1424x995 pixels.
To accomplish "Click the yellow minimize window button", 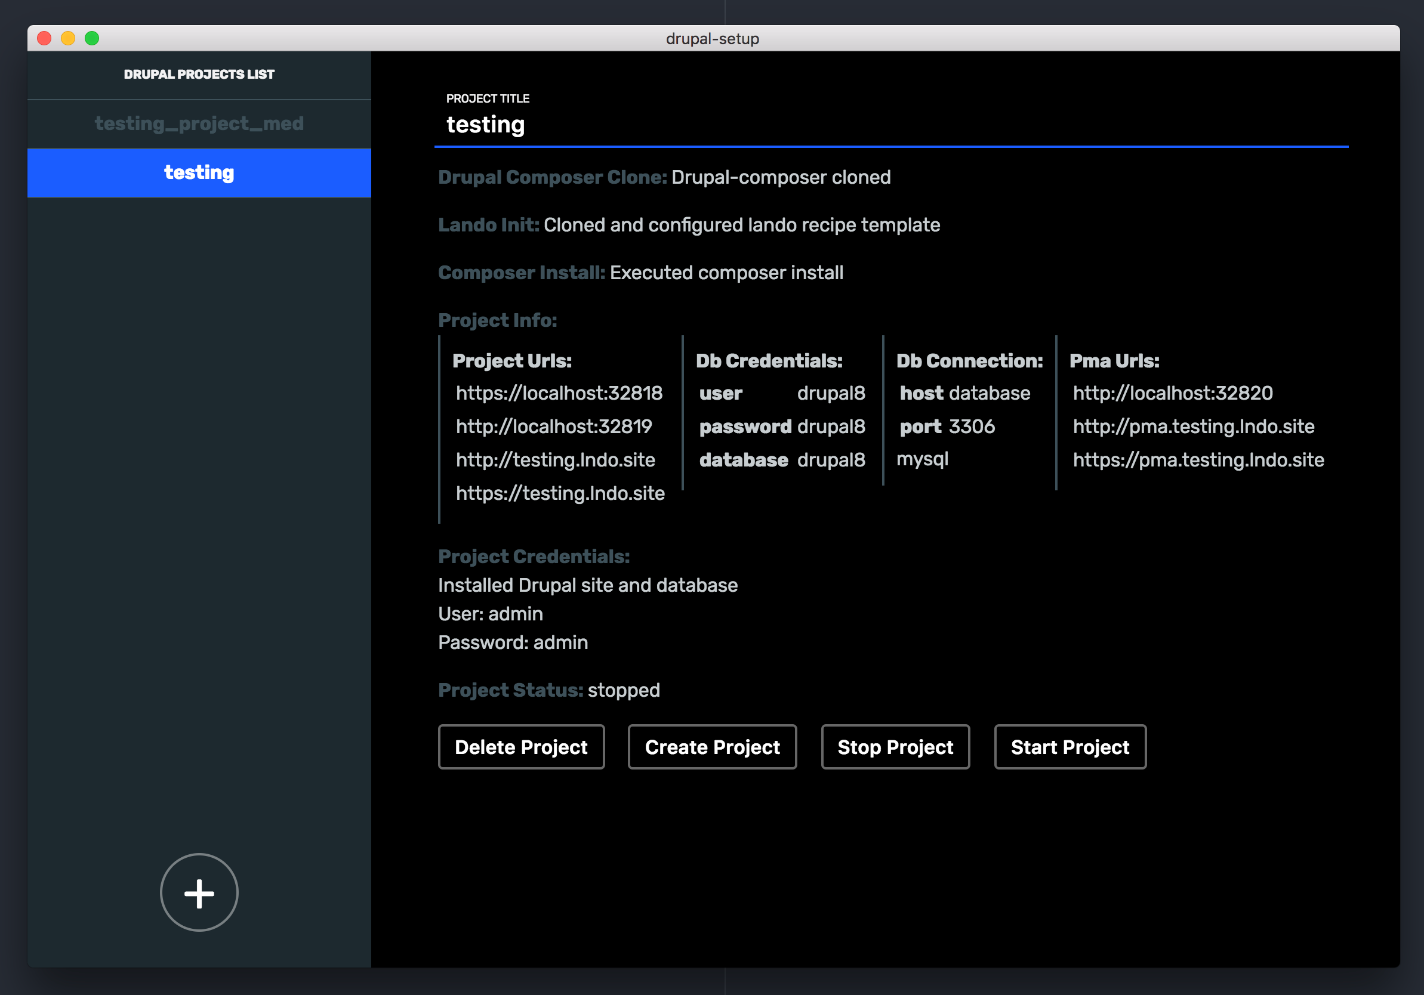I will pos(68,38).
